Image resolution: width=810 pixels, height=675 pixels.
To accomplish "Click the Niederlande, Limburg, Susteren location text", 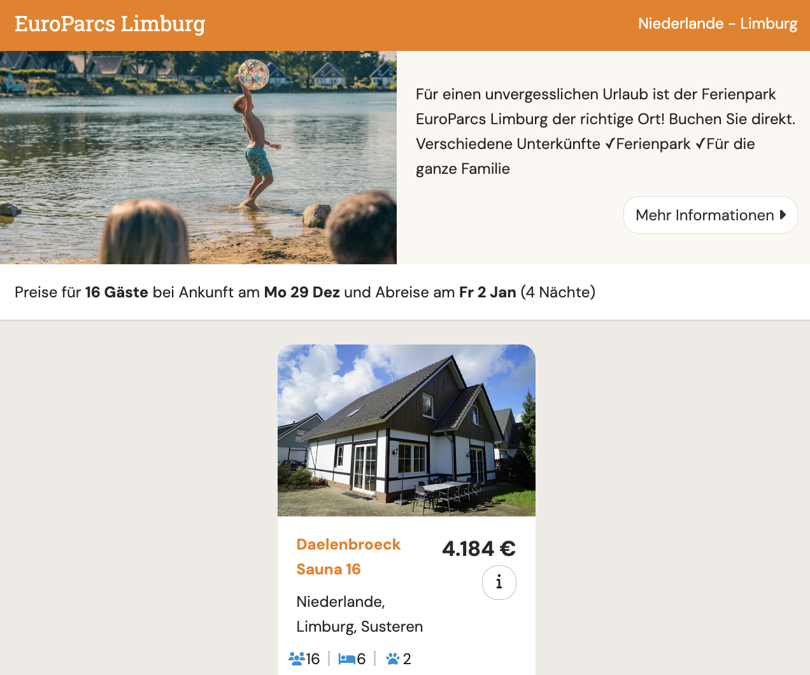I will pyautogui.click(x=360, y=614).
